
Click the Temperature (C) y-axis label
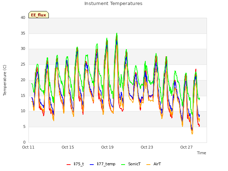(5, 80)
